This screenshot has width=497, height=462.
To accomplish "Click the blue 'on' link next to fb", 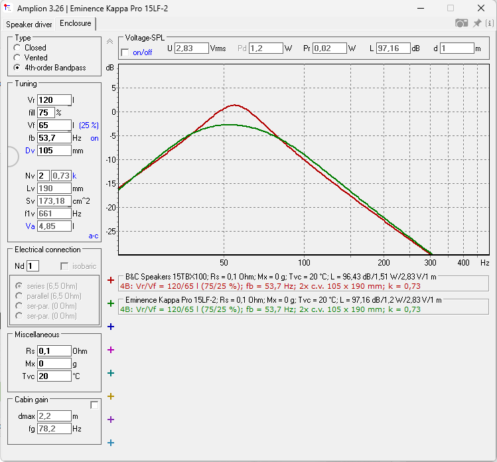I will click(94, 138).
